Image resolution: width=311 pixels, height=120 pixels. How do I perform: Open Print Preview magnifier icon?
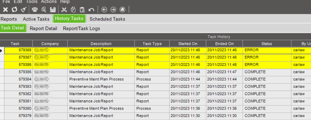click(44, 10)
